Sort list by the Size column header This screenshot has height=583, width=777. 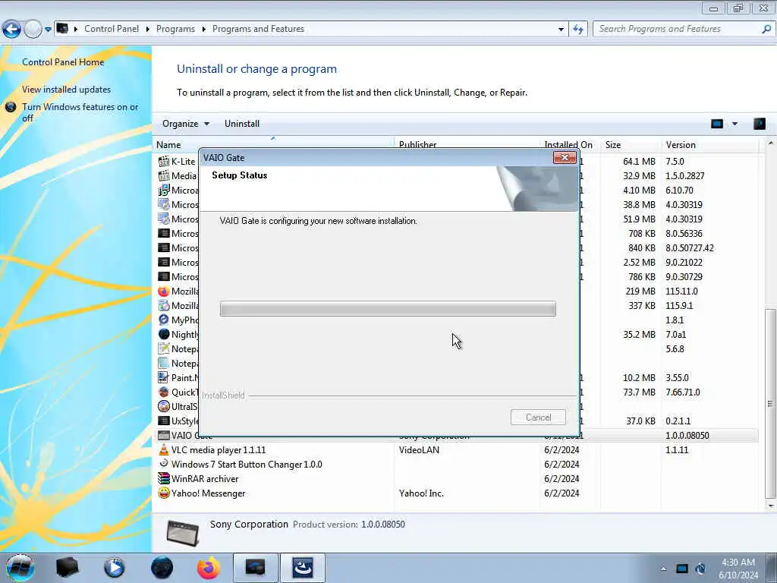pos(613,145)
